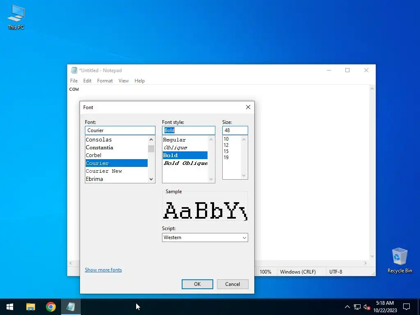Click the Font style input field
420x315 pixels.
189,130
